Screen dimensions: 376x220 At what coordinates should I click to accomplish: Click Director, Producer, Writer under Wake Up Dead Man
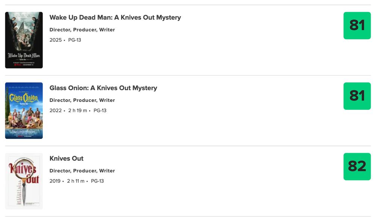(x=82, y=29)
